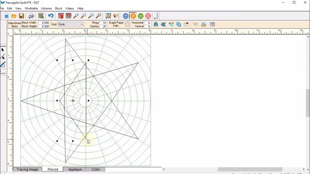The image size is (310, 174).
Task: Click the snap to nodes crosshair icon
Action: [171, 24]
